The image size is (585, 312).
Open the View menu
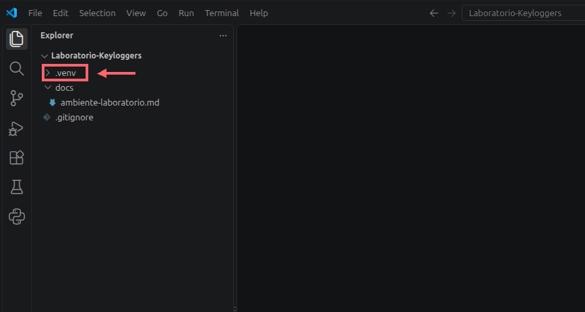coord(136,13)
